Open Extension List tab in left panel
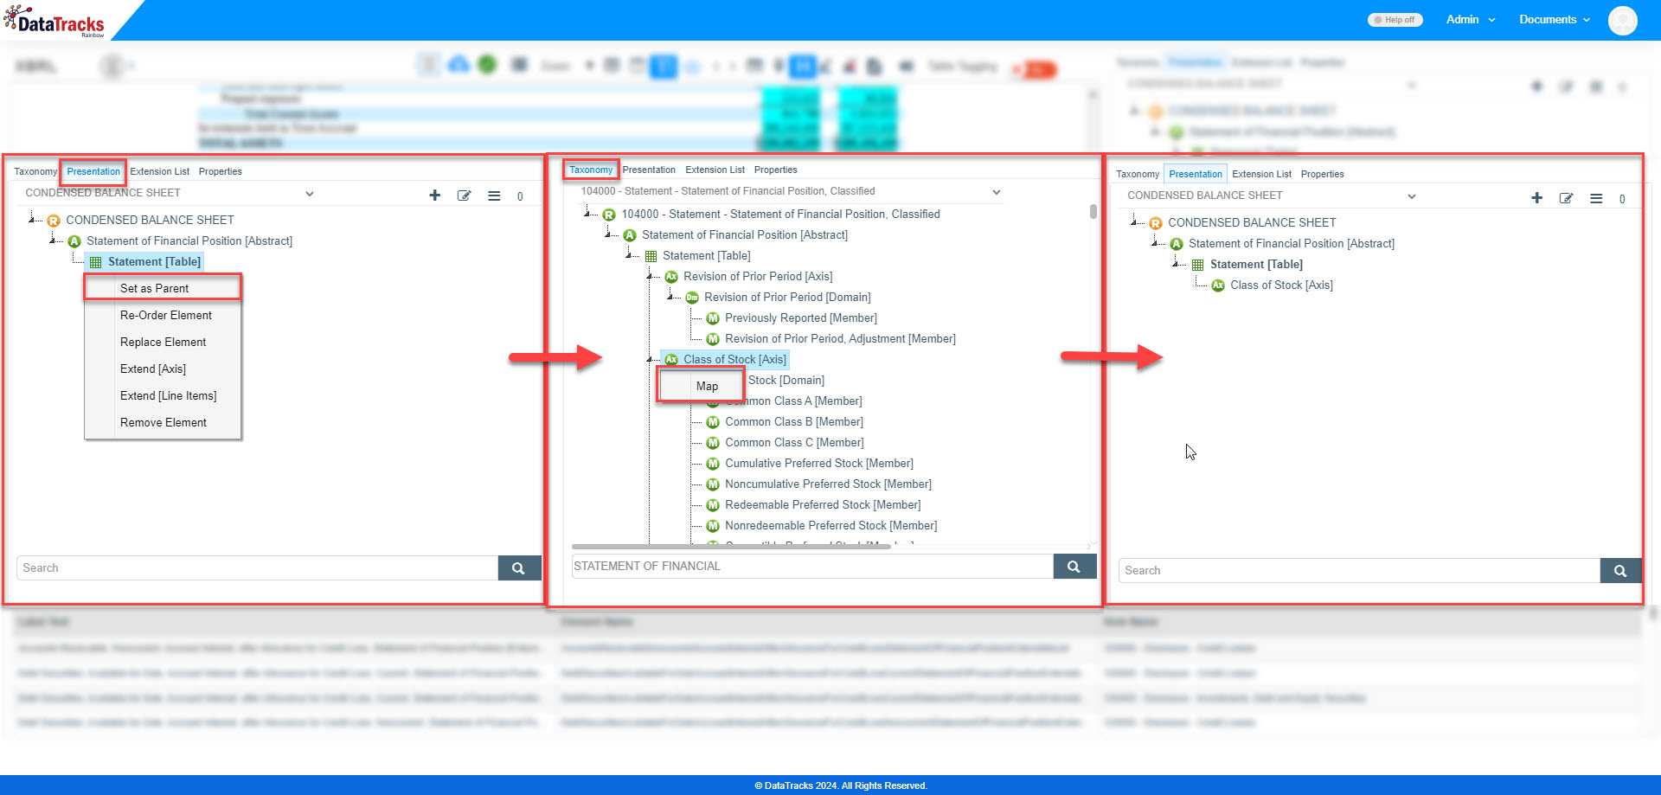The image size is (1661, 795). coord(159,171)
